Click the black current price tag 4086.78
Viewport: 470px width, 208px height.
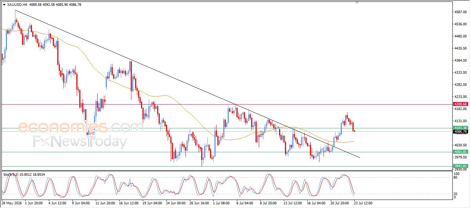click(x=460, y=131)
